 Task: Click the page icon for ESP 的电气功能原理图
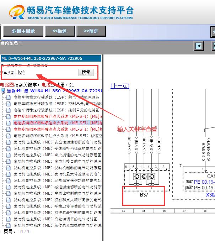pyautogui.click(x=8, y=97)
